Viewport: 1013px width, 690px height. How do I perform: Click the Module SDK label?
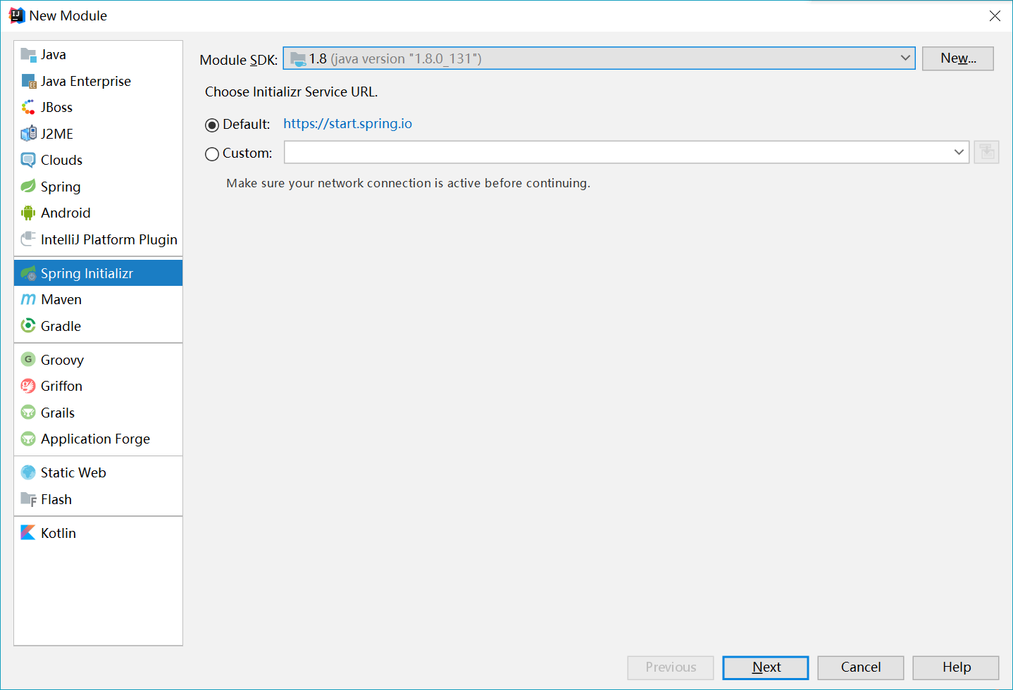(238, 60)
